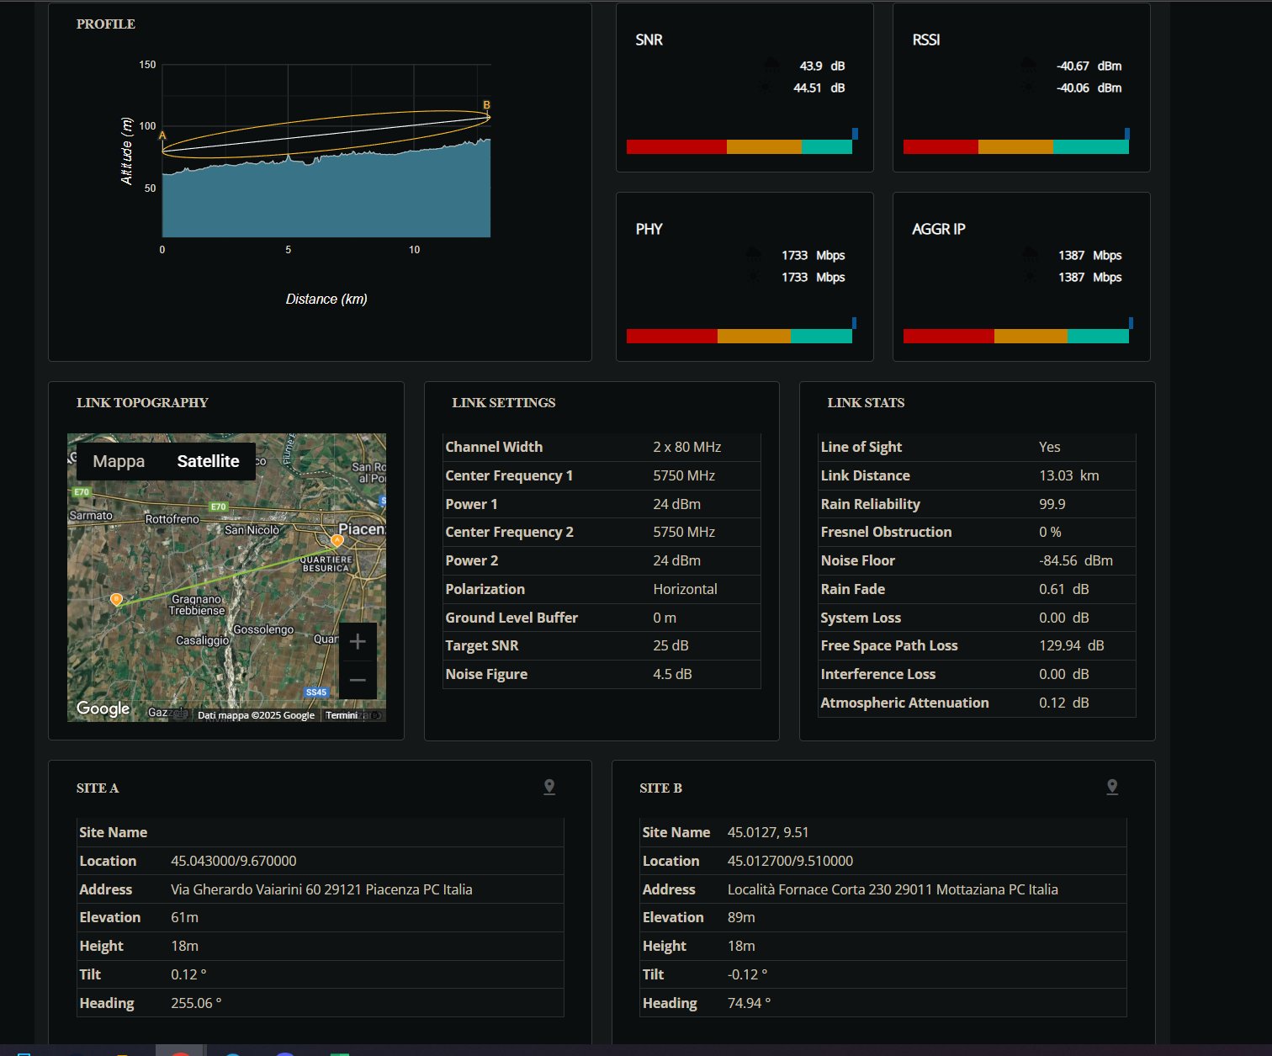Select the Satellite map view
The height and width of the screenshot is (1056, 1272).
[x=208, y=461]
